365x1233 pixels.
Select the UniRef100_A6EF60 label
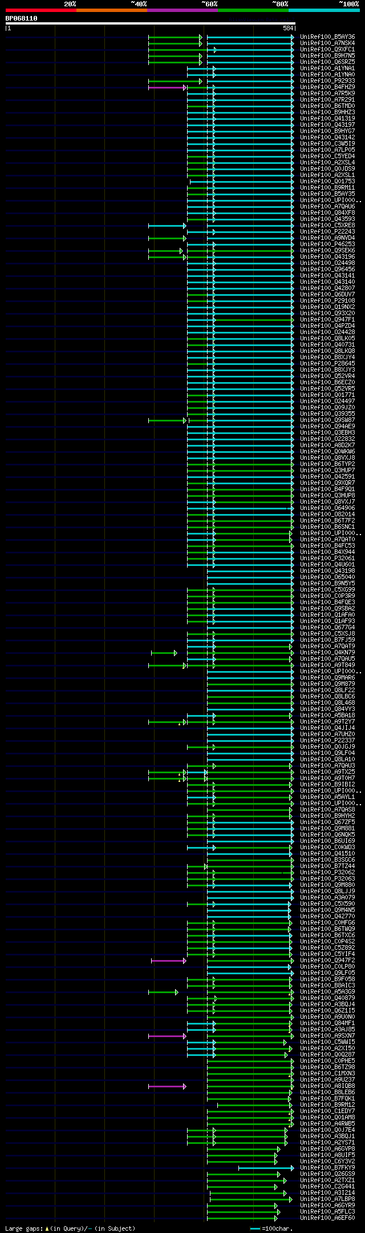pyautogui.click(x=327, y=1218)
